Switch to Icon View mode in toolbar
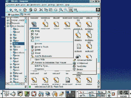Screen dimensions: 131x98 click(x=71, y=10)
